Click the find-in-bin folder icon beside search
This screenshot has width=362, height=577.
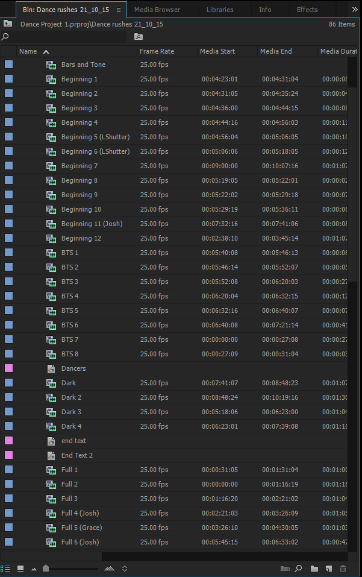139,36
